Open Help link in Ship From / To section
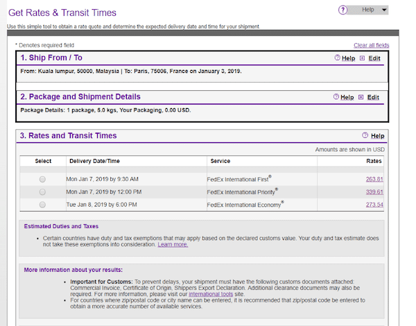This screenshot has height=326, width=416. (348, 58)
